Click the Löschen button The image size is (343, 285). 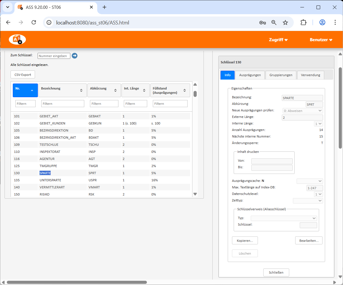click(245, 253)
